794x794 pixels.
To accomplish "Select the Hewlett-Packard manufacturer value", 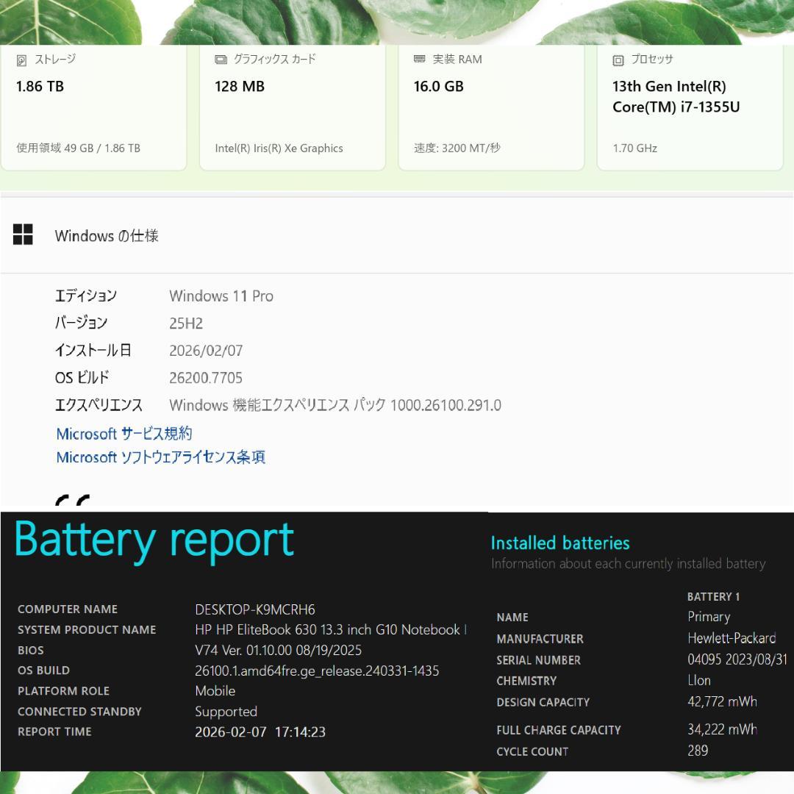I will coord(732,638).
